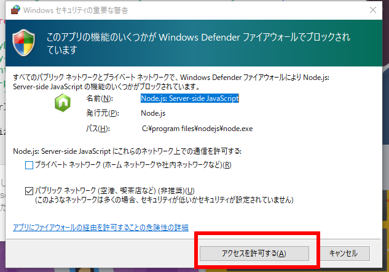Viewport: 389px width, 272px height.
Task: Enable the private network checkbox
Action: click(x=29, y=165)
